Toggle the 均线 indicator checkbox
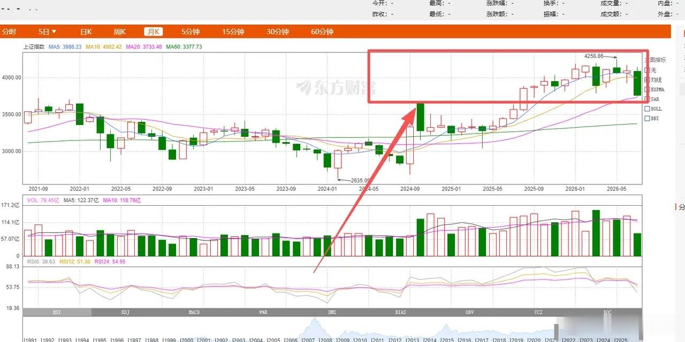The image size is (685, 342). [x=648, y=80]
